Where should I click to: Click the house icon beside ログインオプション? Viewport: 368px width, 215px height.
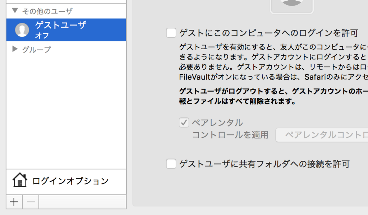[x=20, y=180]
